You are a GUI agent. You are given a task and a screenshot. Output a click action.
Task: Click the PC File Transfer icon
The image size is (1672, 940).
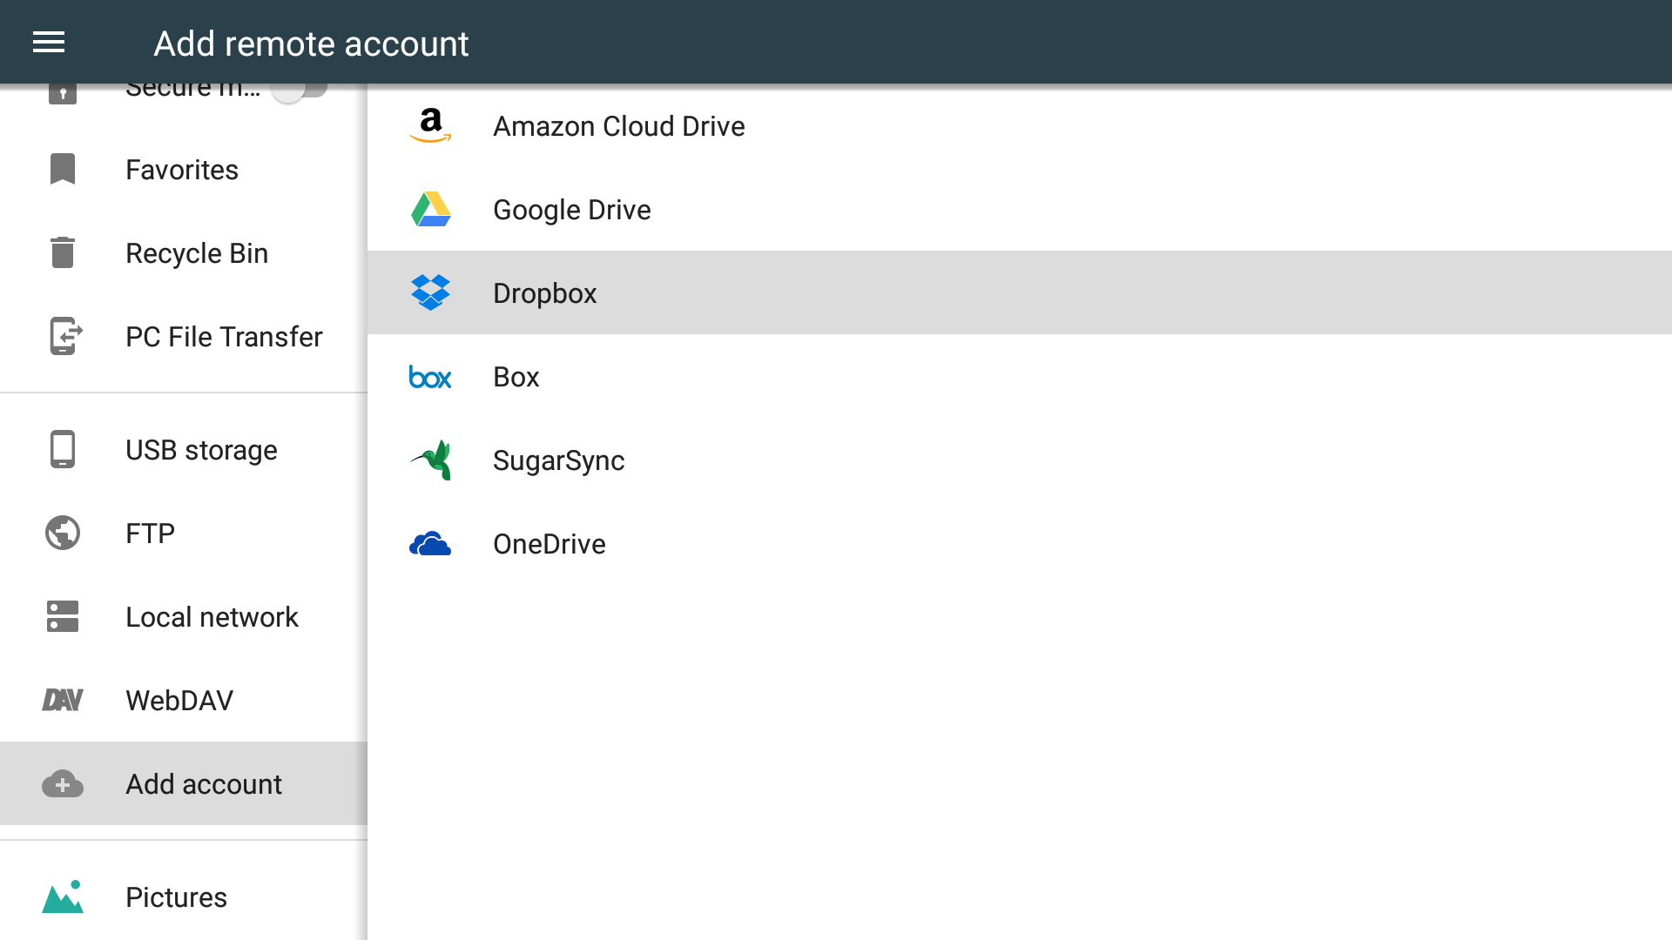pos(62,337)
